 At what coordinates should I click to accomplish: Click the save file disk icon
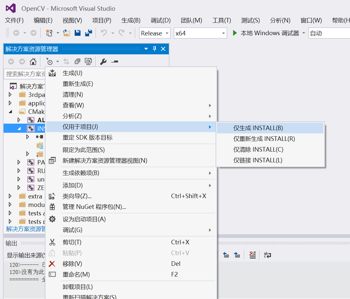78,33
